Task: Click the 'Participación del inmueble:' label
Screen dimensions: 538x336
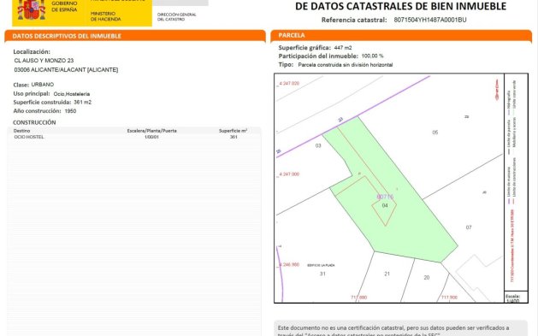Action: [318, 56]
